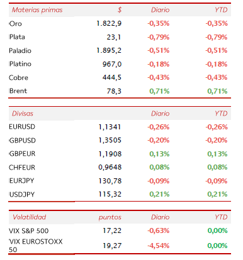Select YTD header in Materias primas table
The width and height of the screenshot is (243, 260).
pyautogui.click(x=221, y=10)
